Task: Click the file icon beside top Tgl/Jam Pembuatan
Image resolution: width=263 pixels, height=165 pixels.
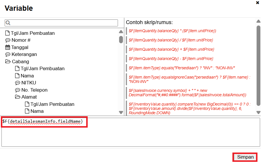Action: coord(8,33)
